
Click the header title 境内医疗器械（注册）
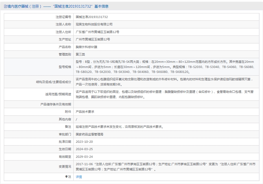coord(24,6)
